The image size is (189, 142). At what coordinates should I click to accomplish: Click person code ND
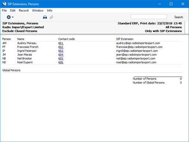coord(4,62)
